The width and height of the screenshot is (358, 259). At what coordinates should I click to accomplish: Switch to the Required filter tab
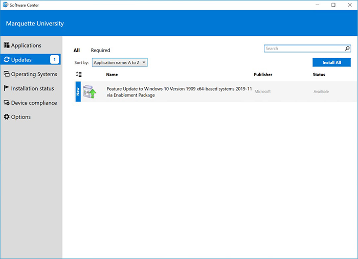pos(100,51)
